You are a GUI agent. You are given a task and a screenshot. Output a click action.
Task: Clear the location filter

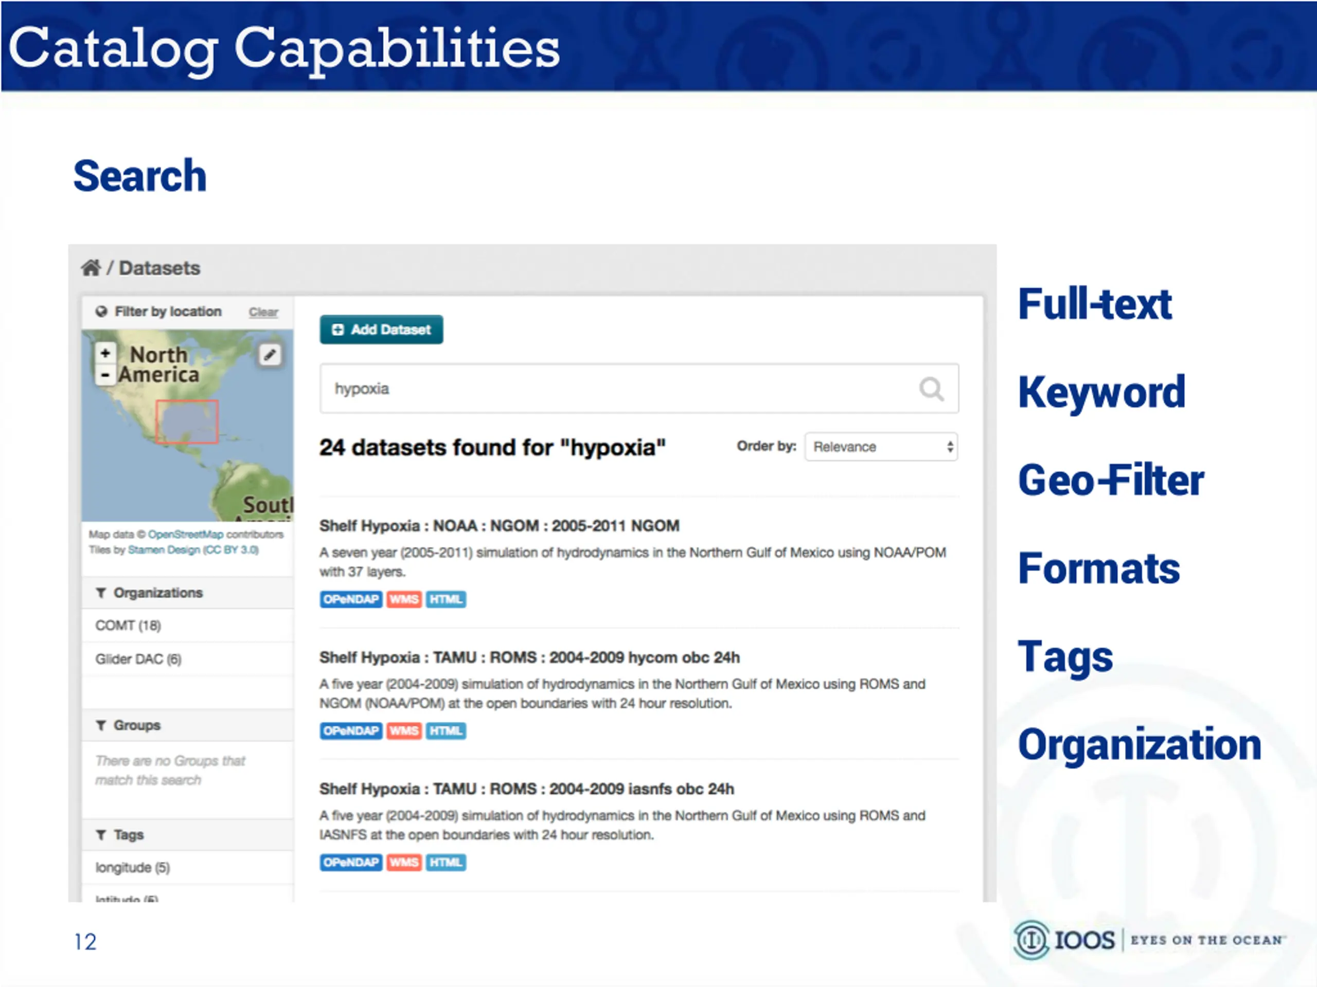(263, 312)
